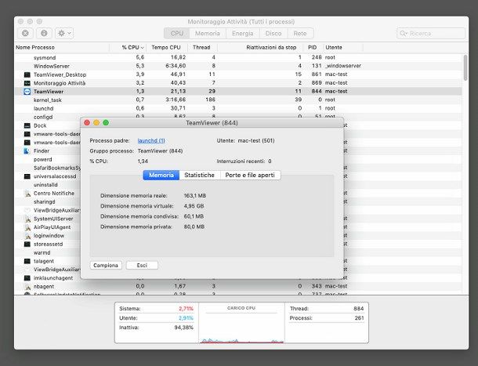Image resolution: width=478 pixels, height=366 pixels.
Task: Switch to the Energia tab
Action: point(243,33)
